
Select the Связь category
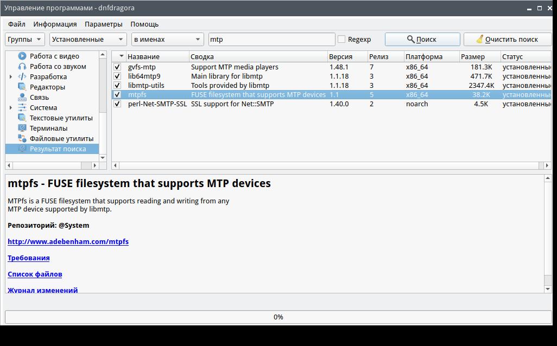click(x=39, y=97)
